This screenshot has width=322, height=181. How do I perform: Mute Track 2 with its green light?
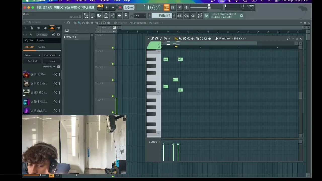113,64
